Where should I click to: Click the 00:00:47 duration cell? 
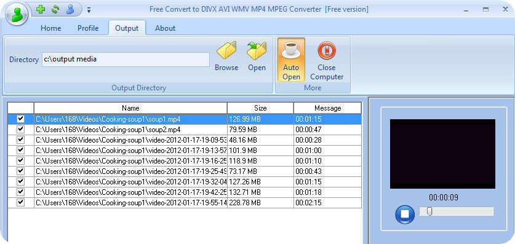(x=327, y=130)
